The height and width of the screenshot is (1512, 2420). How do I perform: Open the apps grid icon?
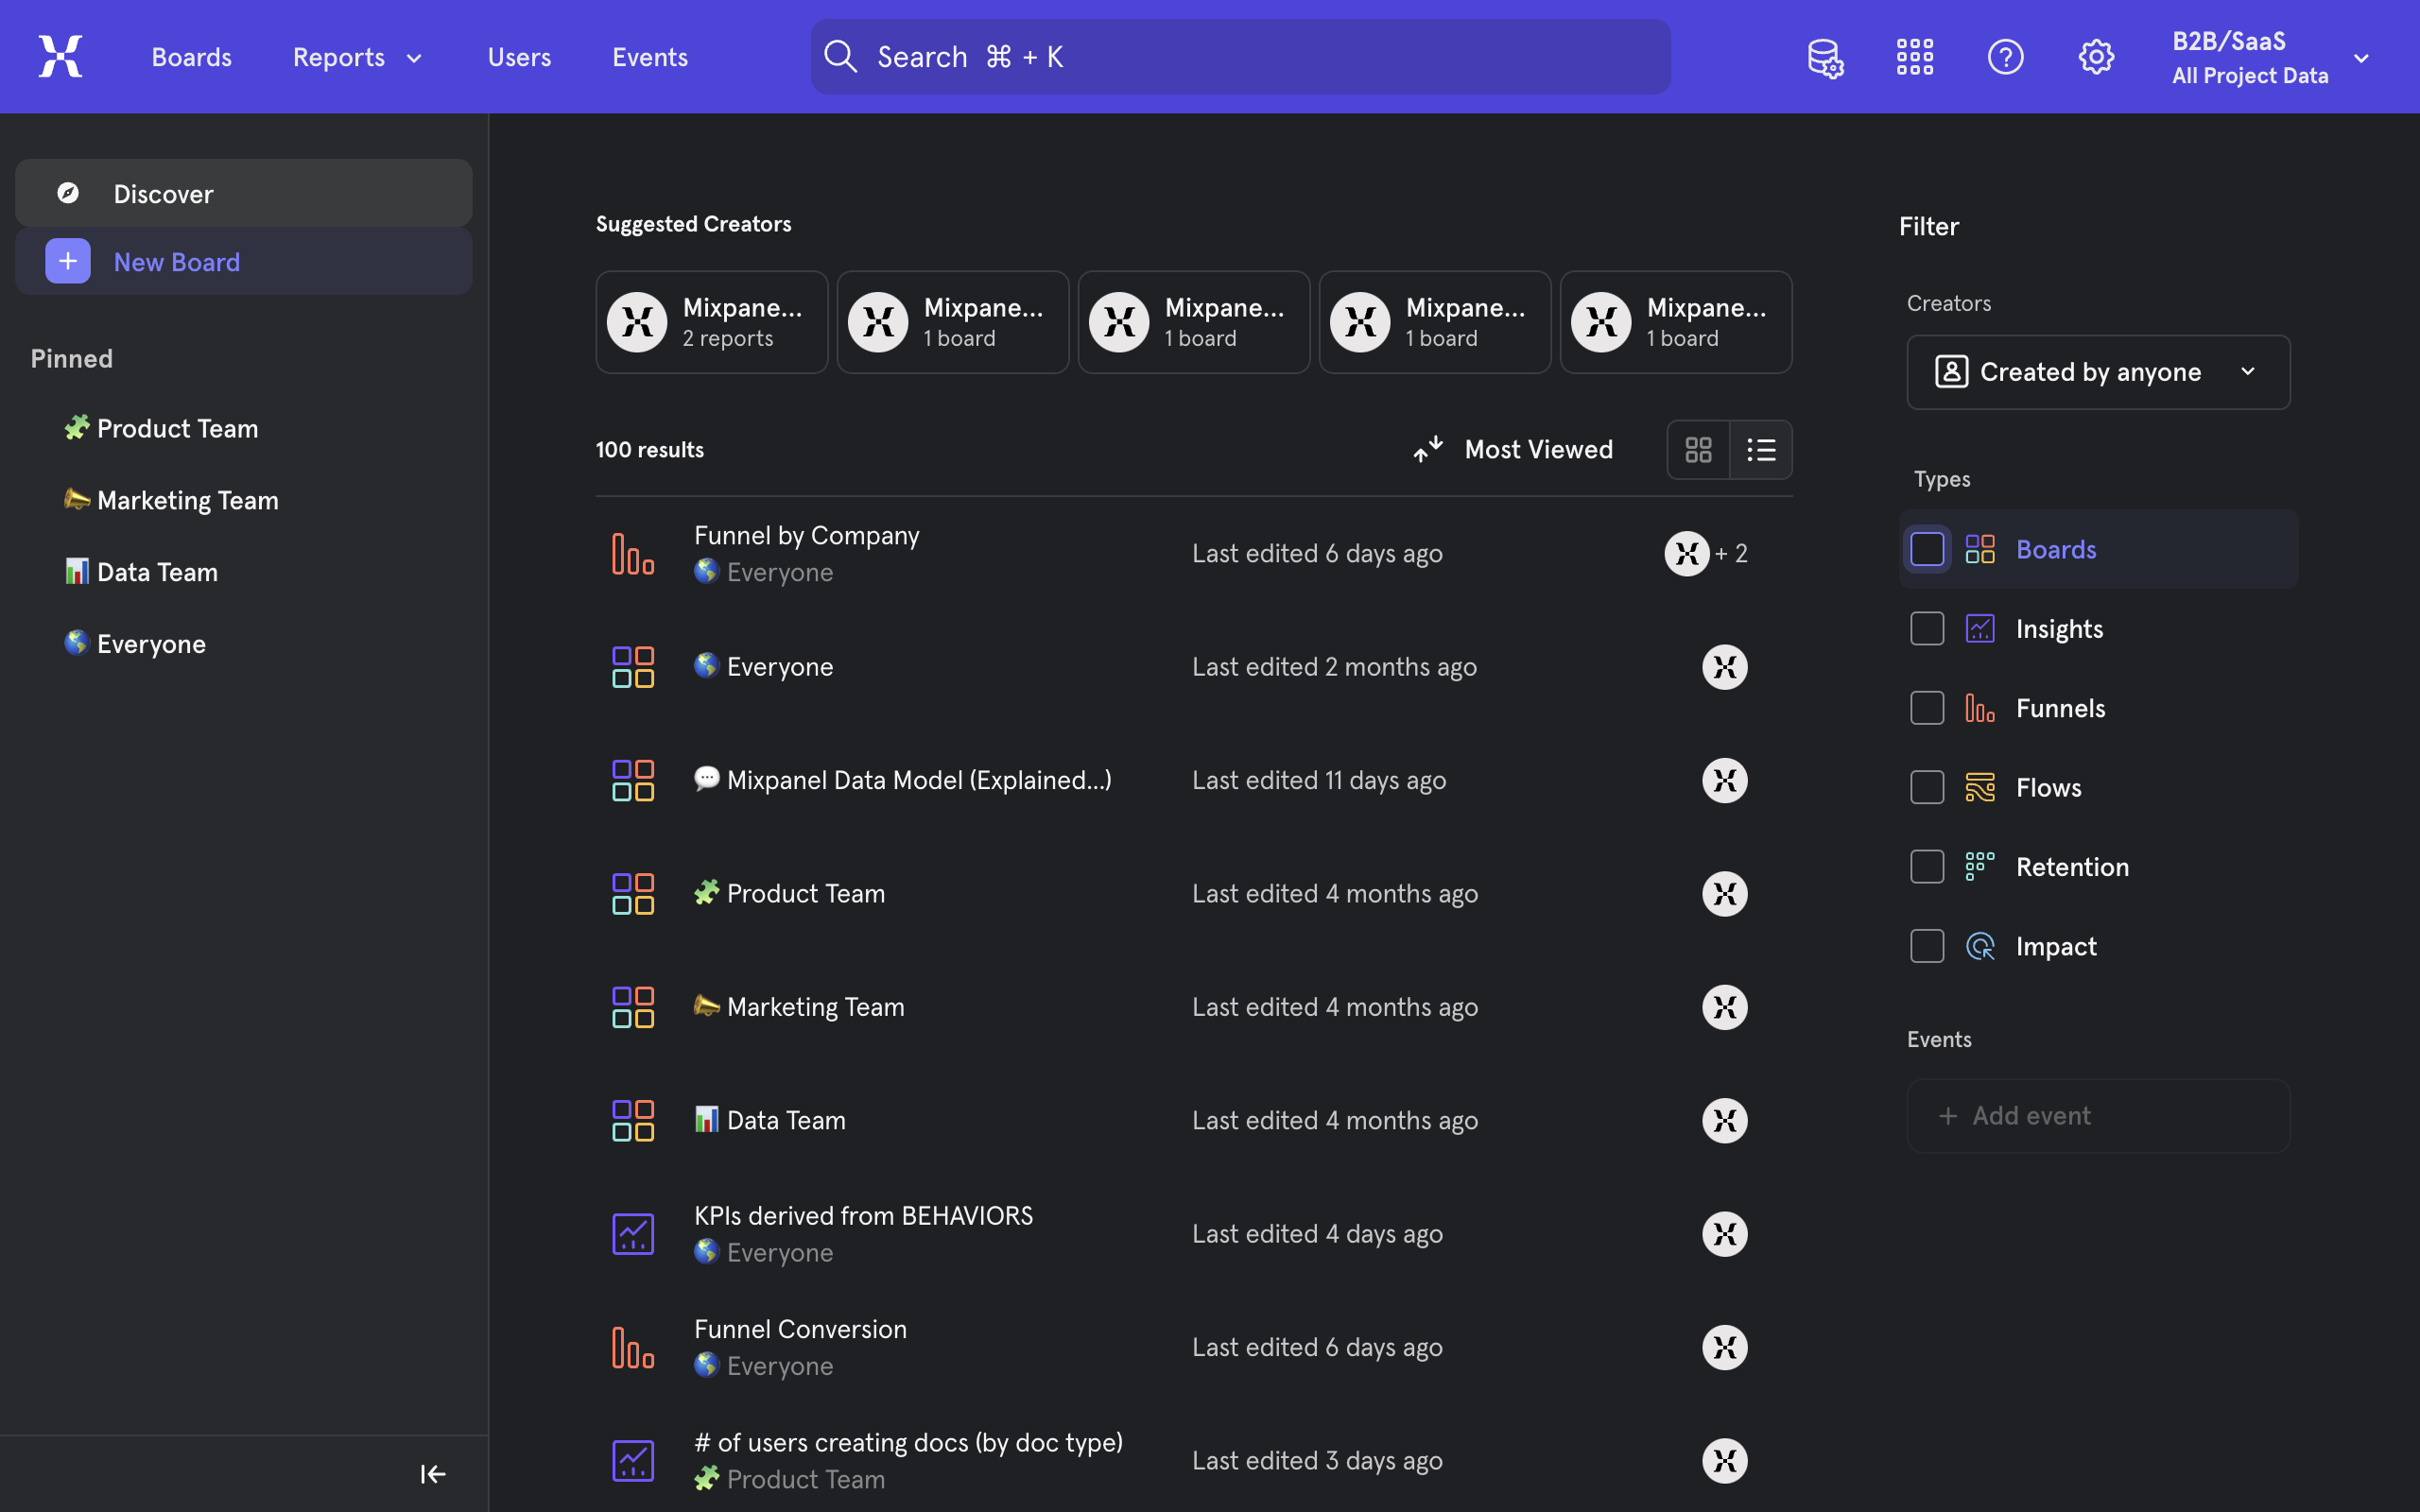1915,57
